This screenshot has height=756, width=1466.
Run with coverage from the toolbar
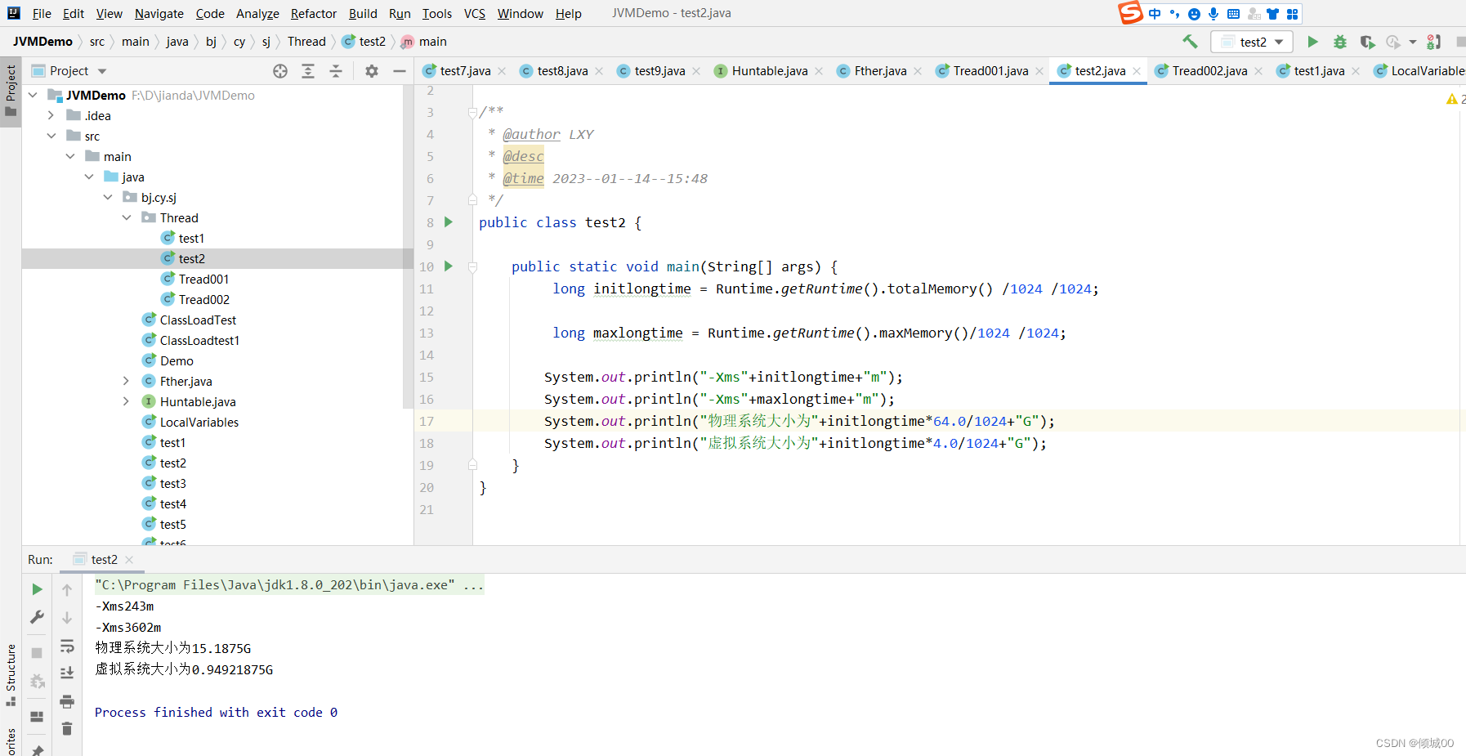click(x=1367, y=42)
